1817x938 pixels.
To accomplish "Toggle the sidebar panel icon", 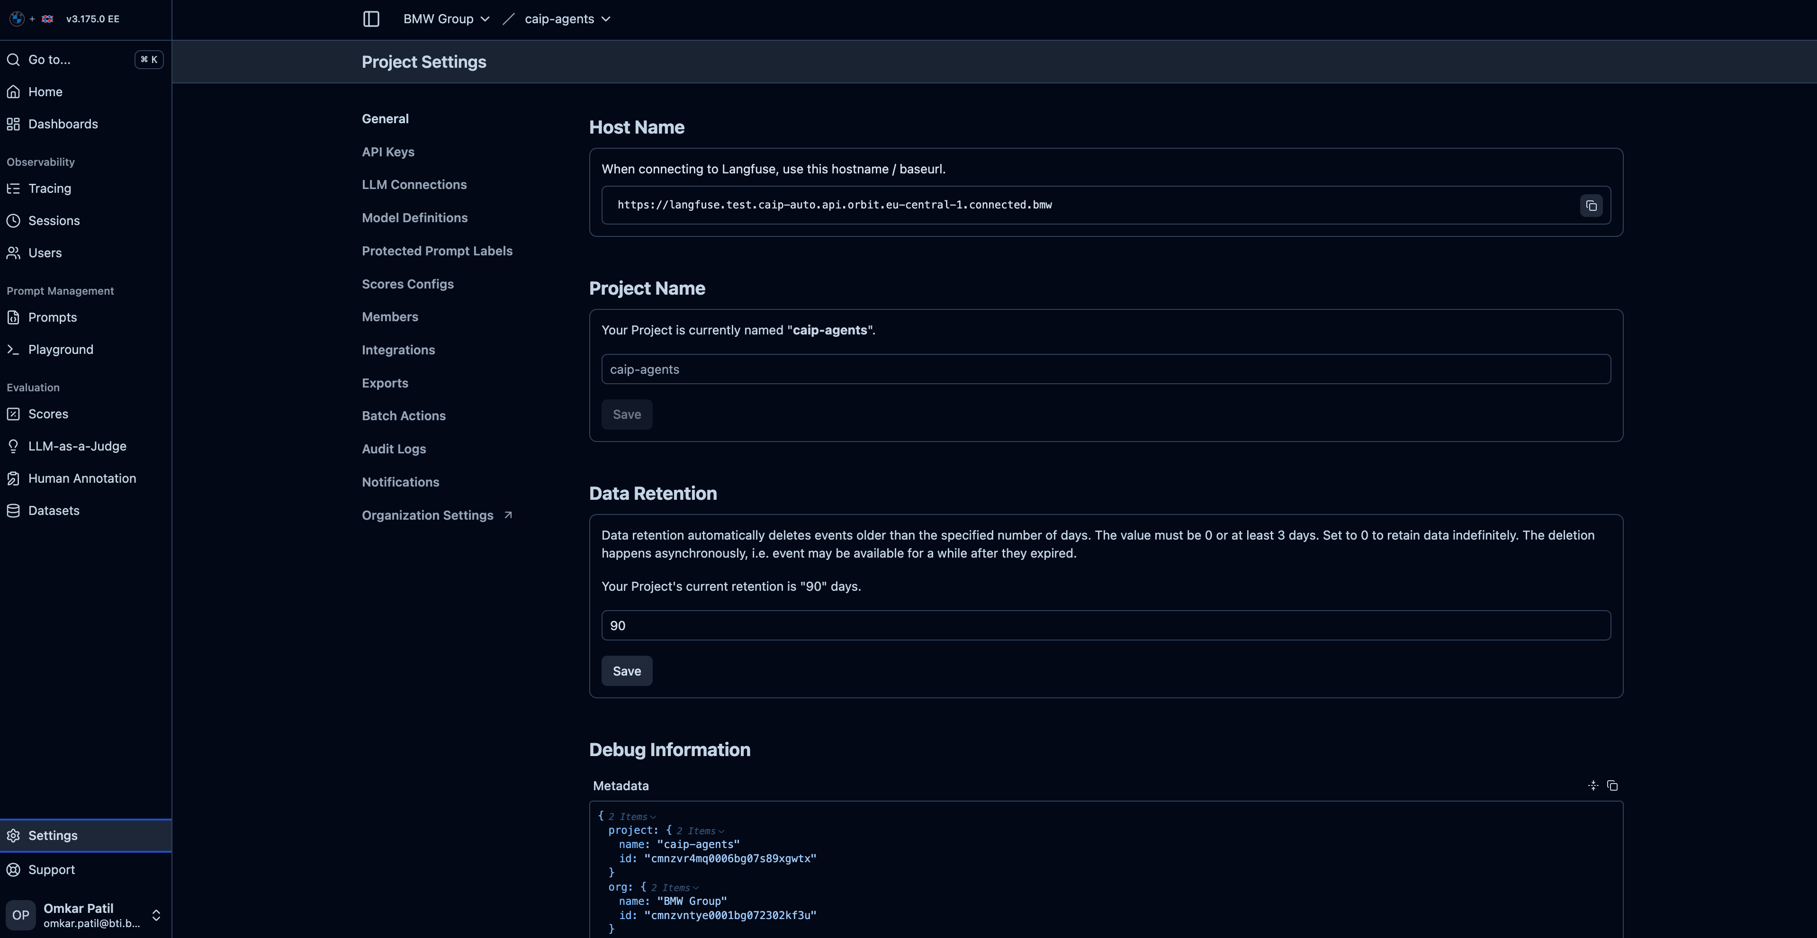I will (371, 19).
